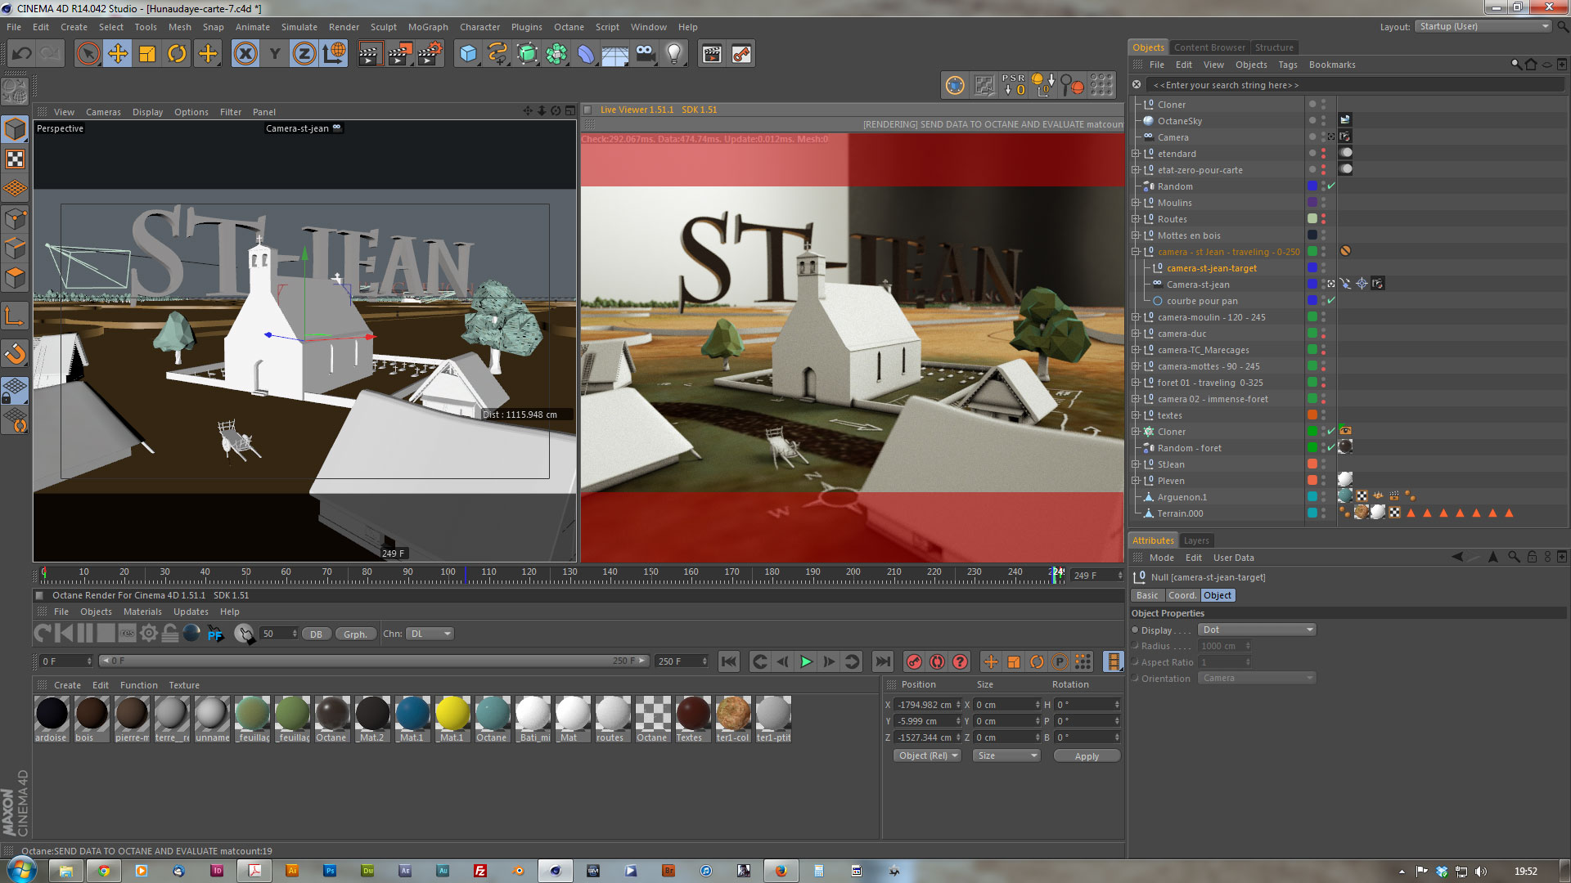1571x883 pixels.
Task: Click the Undo arrow icon
Action: (x=21, y=54)
